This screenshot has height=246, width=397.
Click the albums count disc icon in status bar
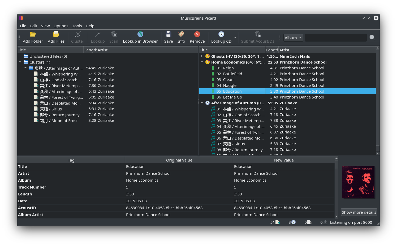pyautogui.click(x=294, y=222)
